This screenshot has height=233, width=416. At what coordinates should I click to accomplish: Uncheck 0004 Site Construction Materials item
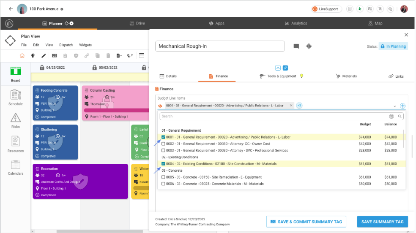(x=163, y=164)
